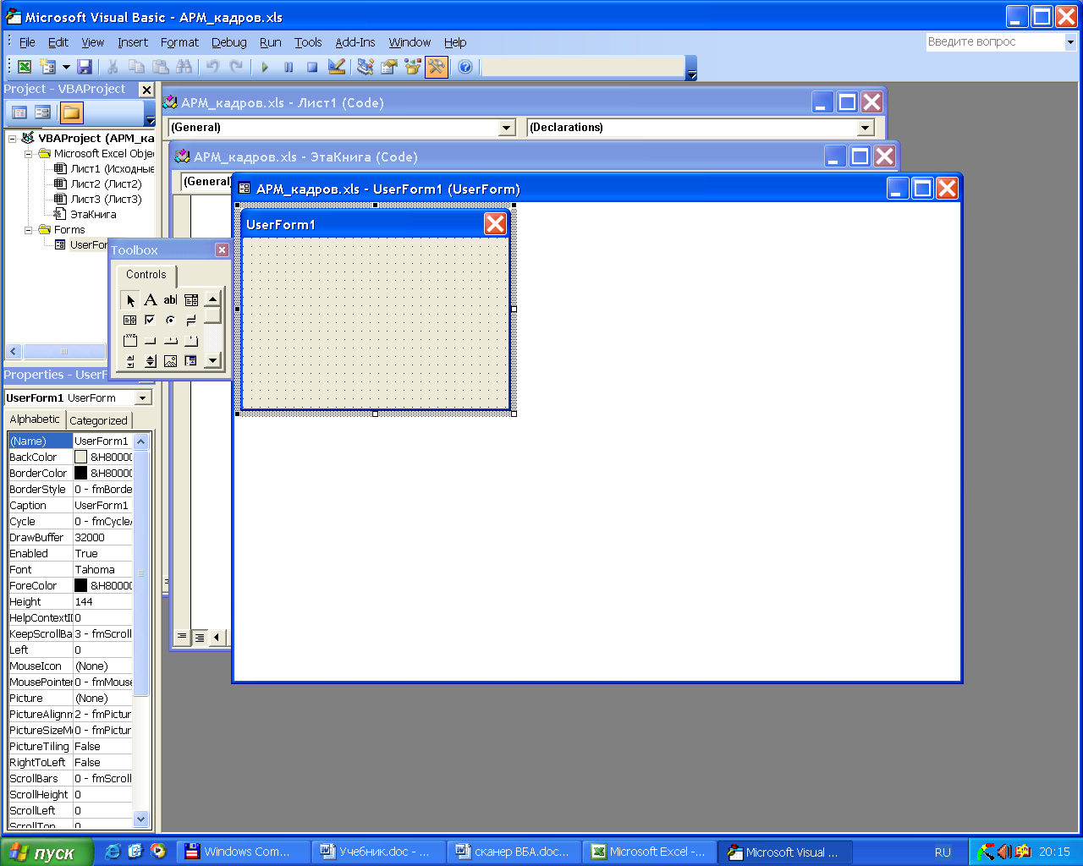This screenshot has height=866, width=1083.
Task: Toggle Folders button in Project panel
Action: pyautogui.click(x=71, y=112)
